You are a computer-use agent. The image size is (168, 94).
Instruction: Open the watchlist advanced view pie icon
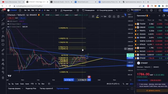164,16
